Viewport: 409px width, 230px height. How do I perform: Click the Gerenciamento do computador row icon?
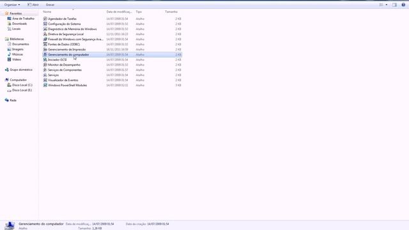pyautogui.click(x=45, y=54)
